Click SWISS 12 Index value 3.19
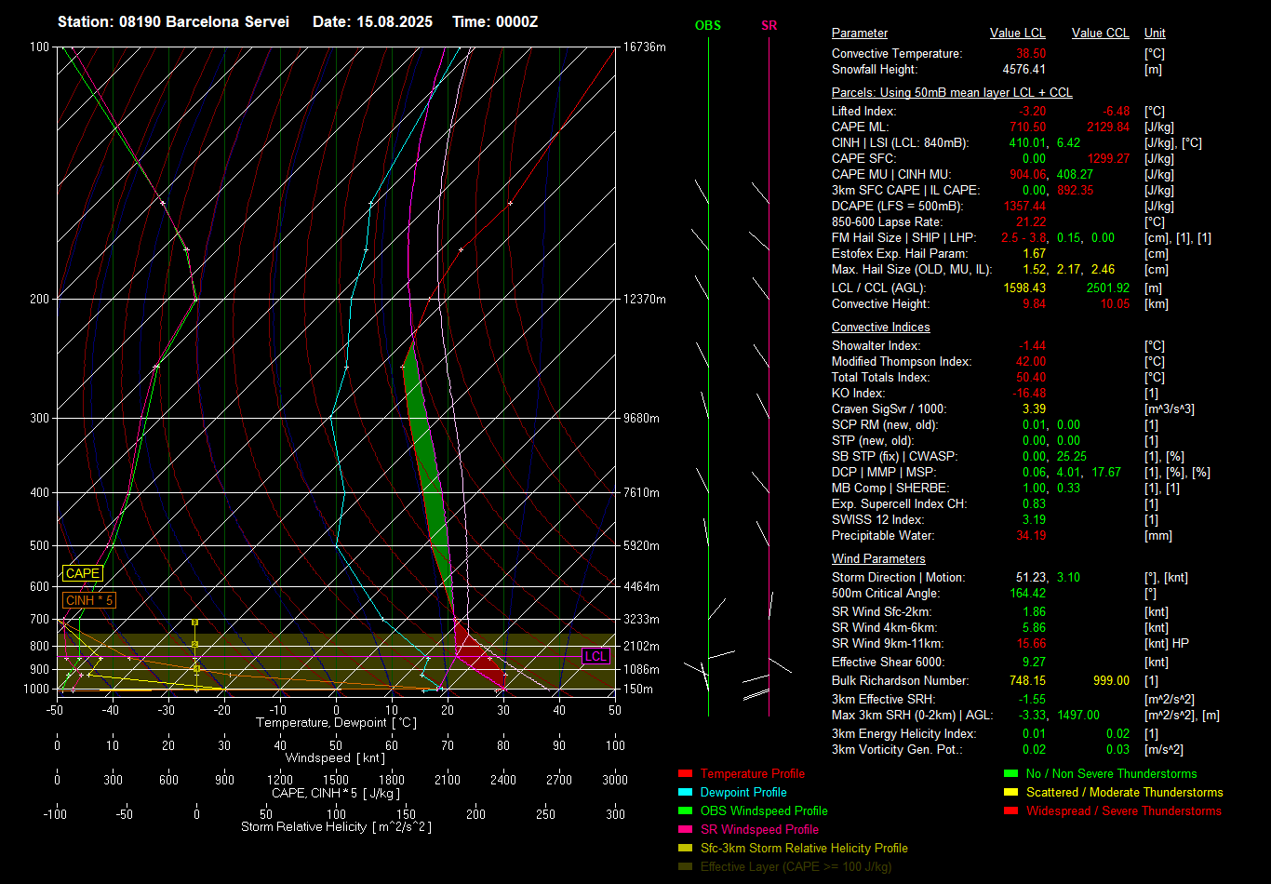This screenshot has height=884, width=1271. pyautogui.click(x=1034, y=519)
